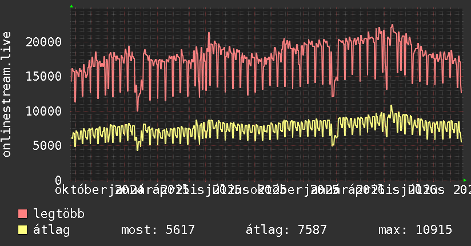This screenshot has height=246, width=471.
Task: Click the vertical "onlinestream.live" axis title
Action: [6, 94]
